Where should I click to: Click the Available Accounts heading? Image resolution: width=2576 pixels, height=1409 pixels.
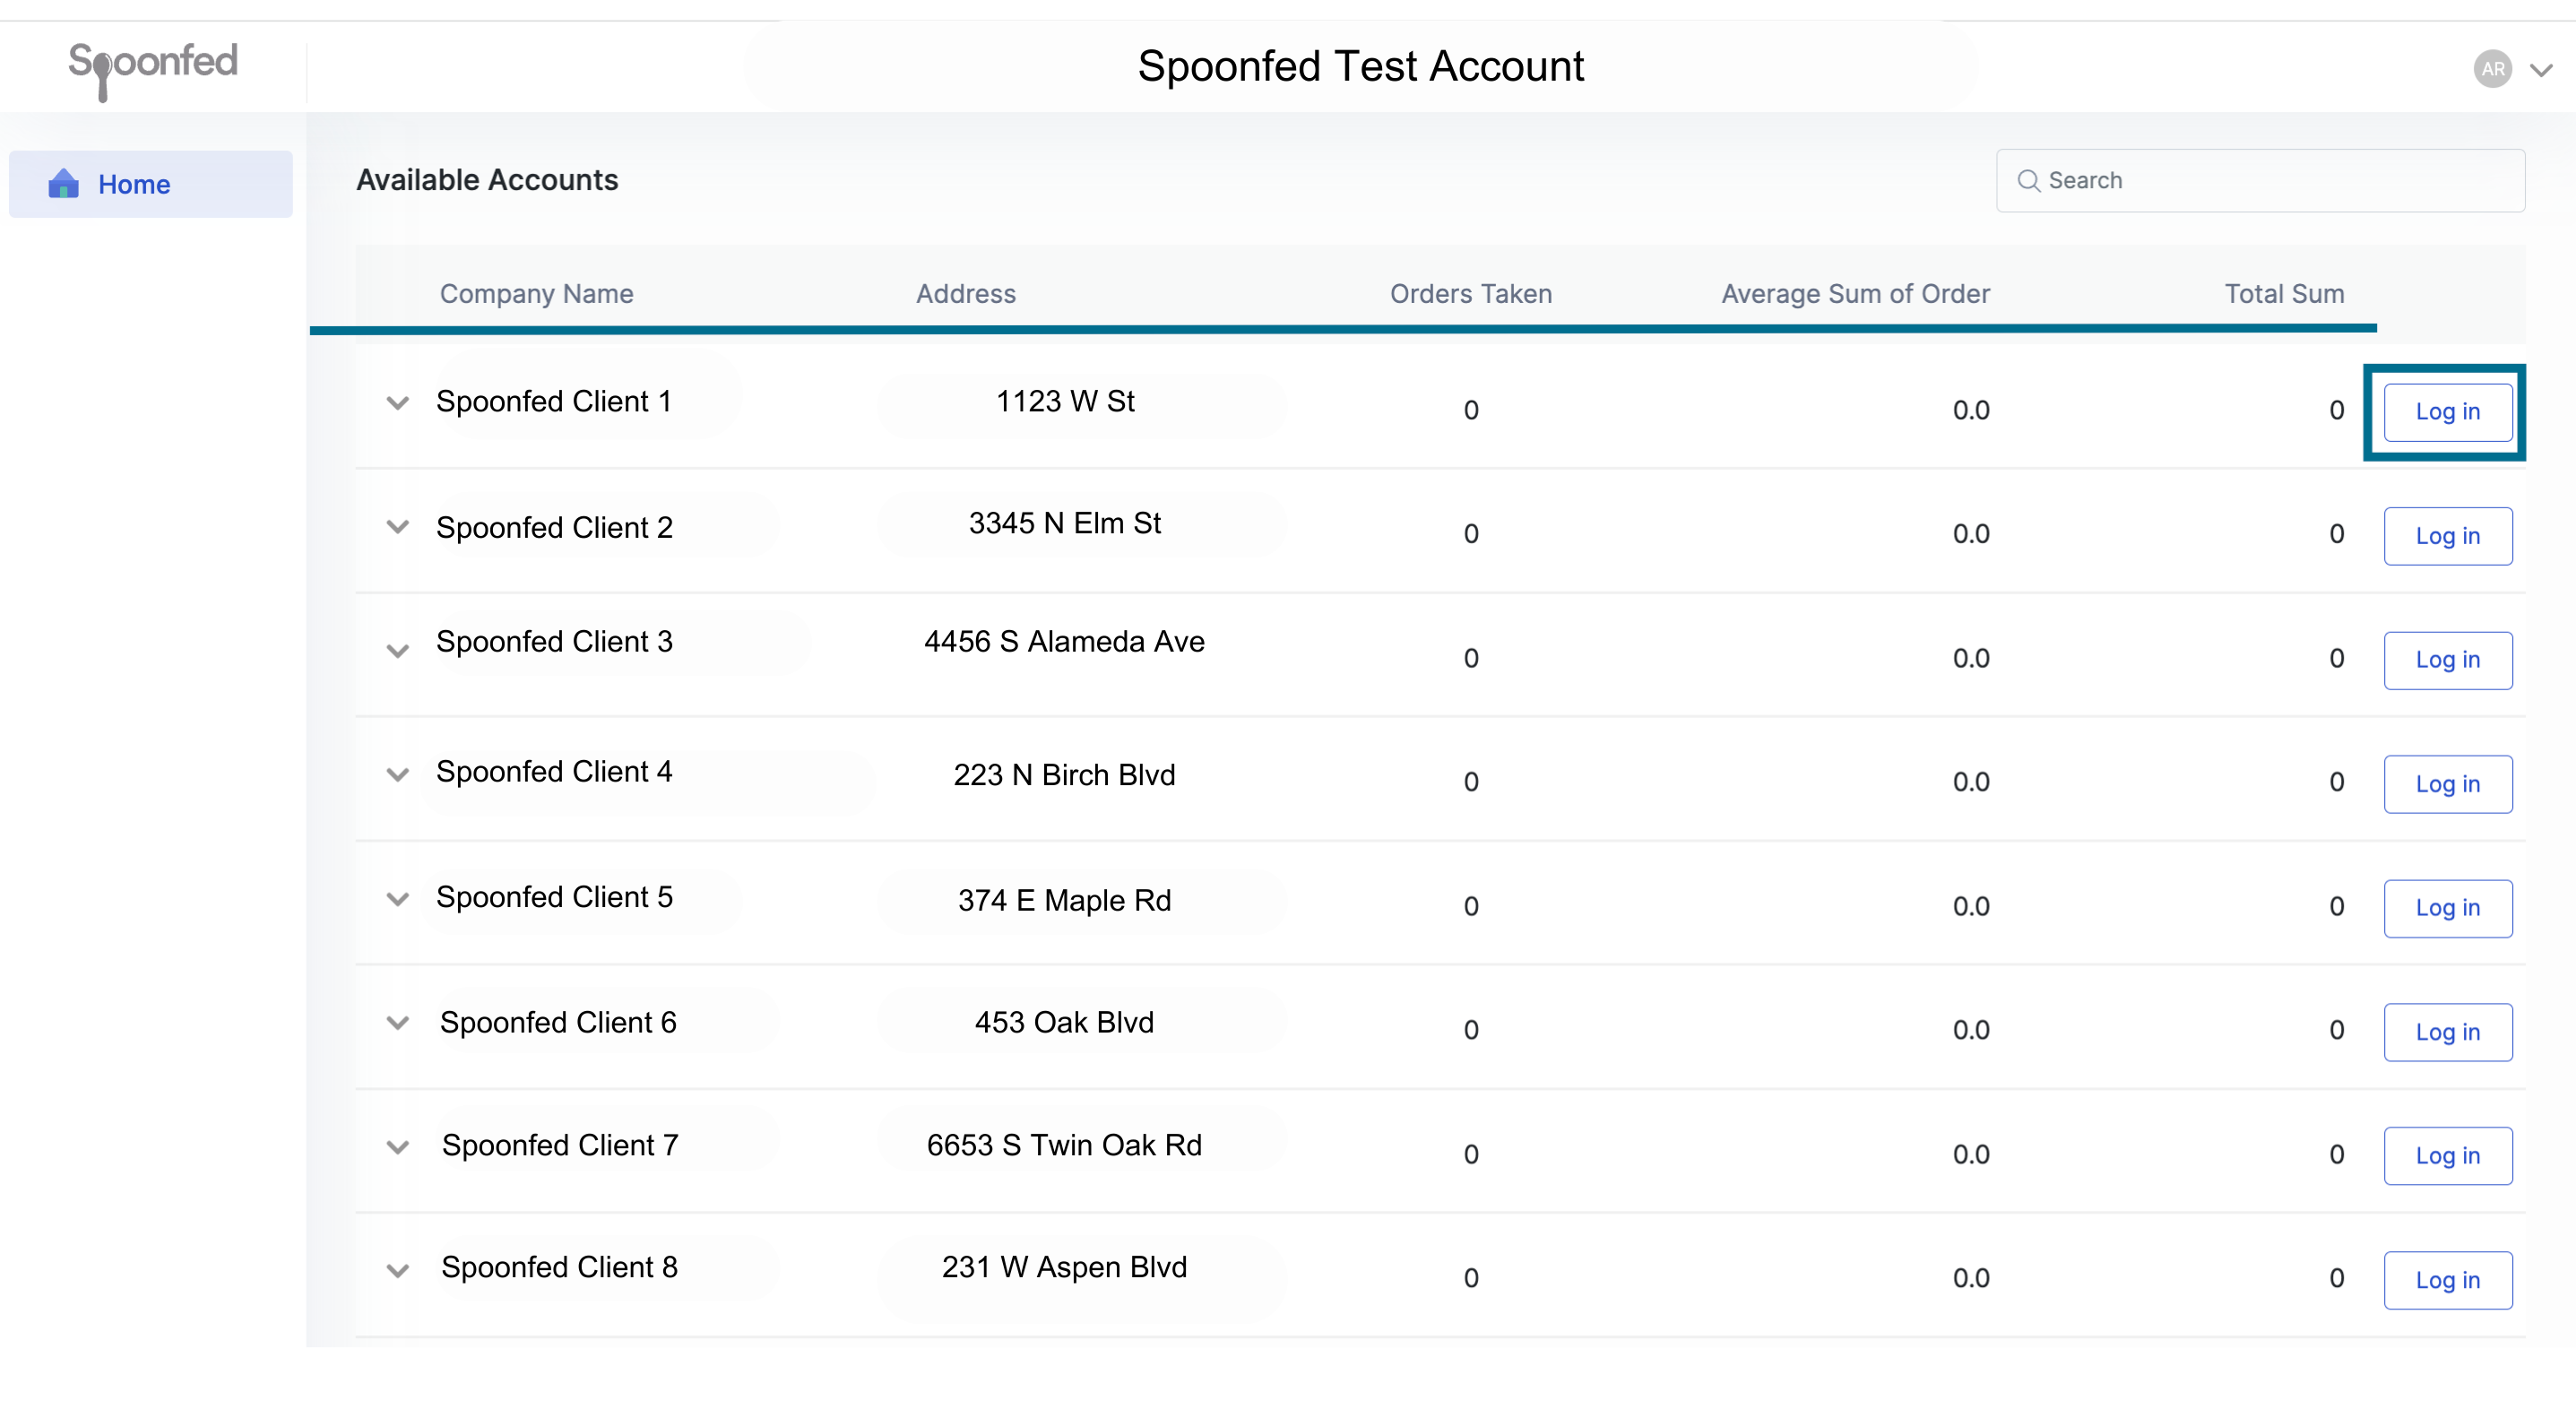click(x=487, y=180)
